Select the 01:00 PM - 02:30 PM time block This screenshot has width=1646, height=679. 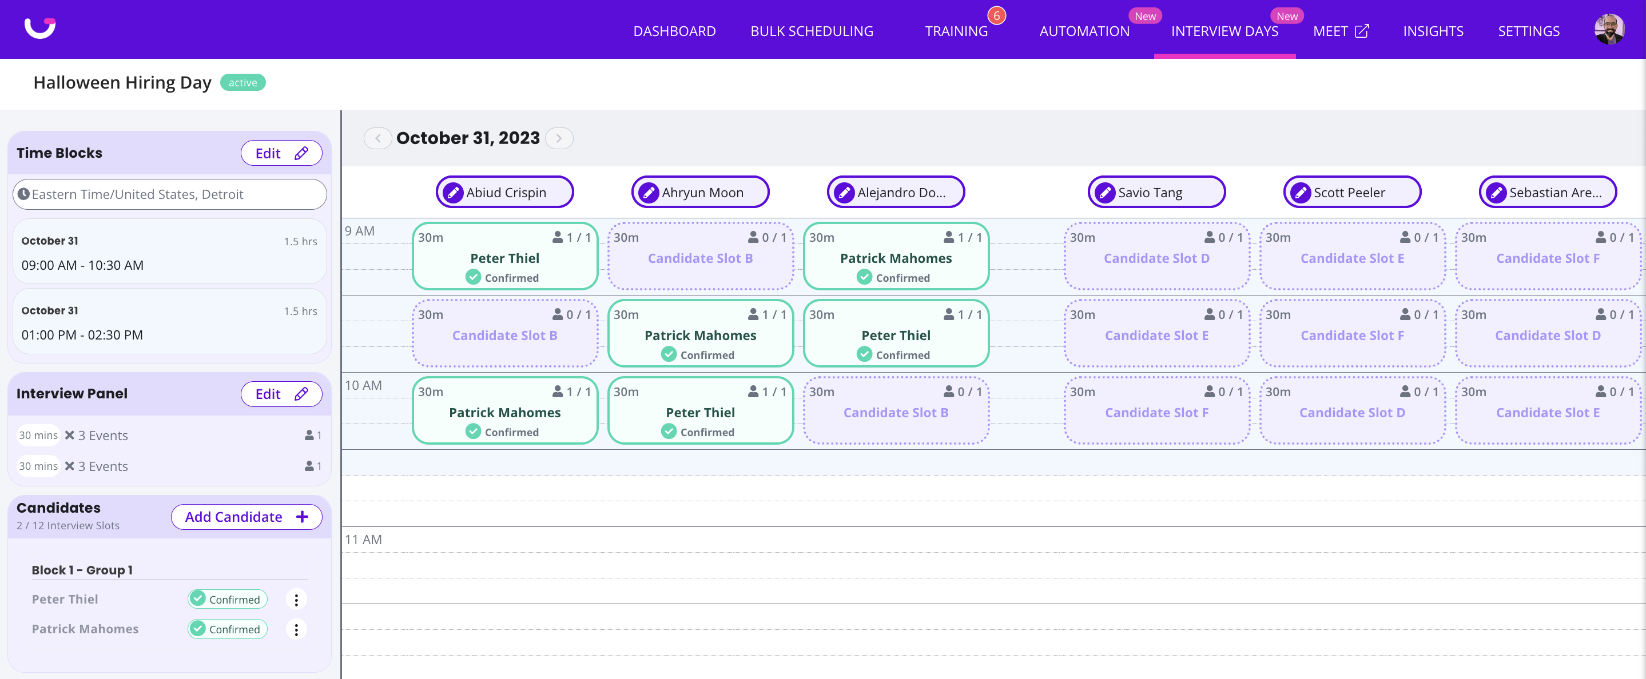(169, 322)
